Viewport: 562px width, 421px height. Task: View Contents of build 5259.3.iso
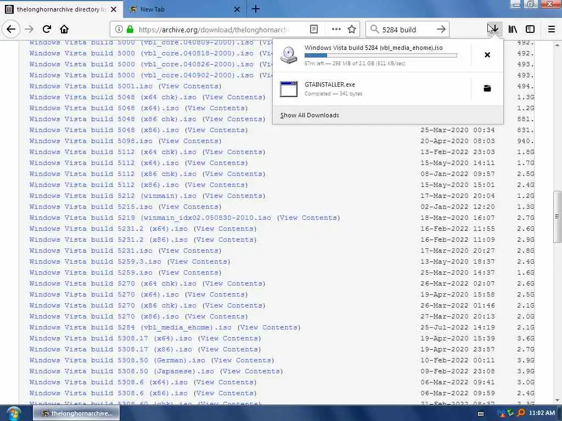click(199, 261)
